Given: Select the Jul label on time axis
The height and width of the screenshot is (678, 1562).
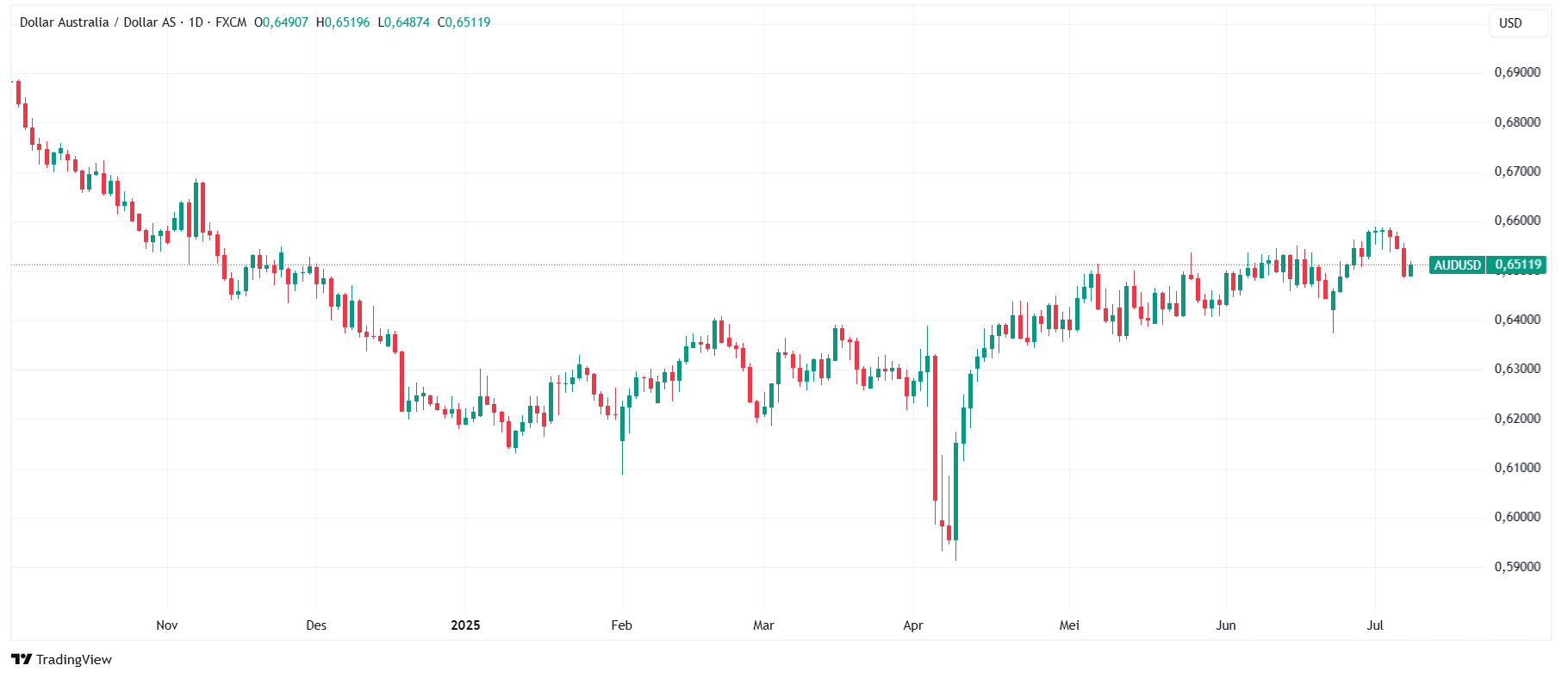Looking at the screenshot, I should pyautogui.click(x=1375, y=625).
